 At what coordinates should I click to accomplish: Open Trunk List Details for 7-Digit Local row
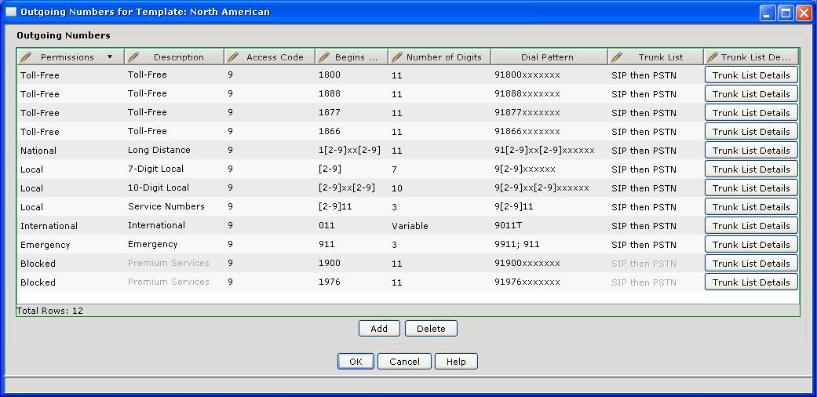751,169
